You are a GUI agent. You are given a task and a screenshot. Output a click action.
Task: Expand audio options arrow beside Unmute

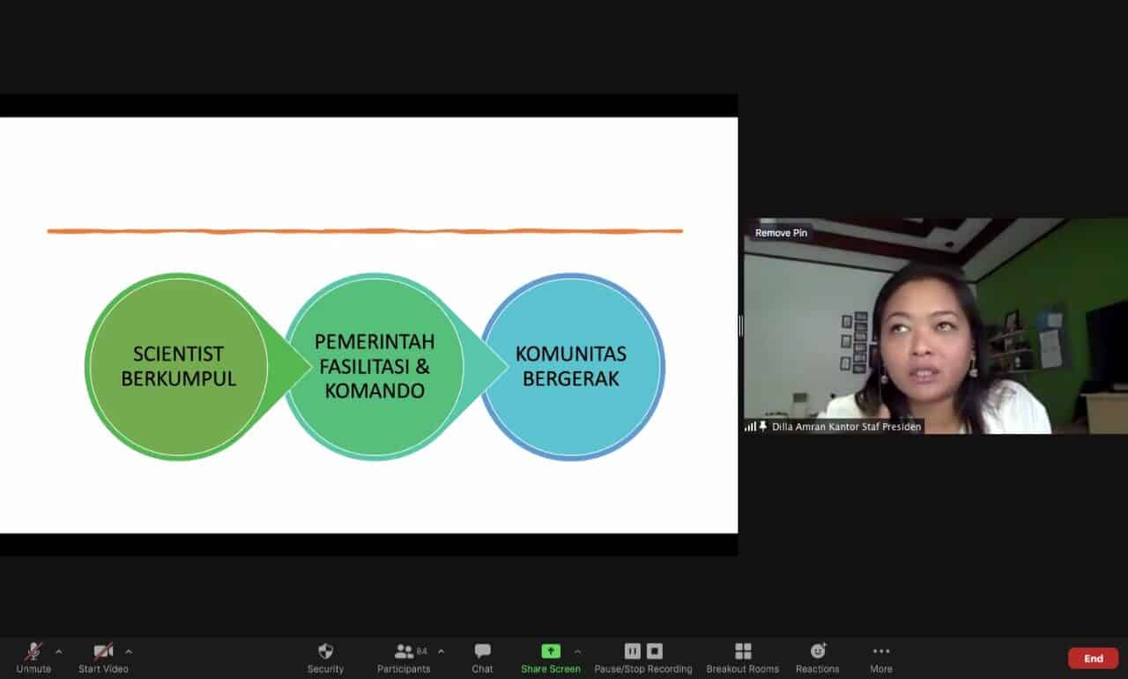(59, 652)
